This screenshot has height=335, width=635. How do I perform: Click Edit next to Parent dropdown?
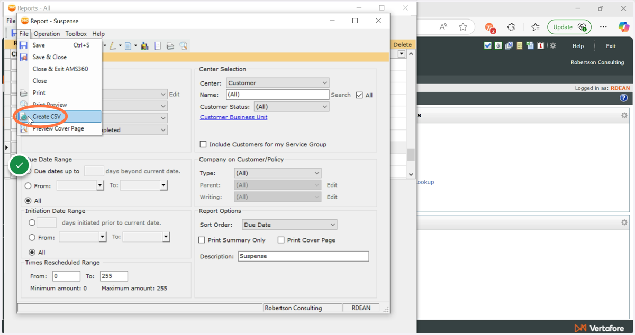[x=332, y=185]
